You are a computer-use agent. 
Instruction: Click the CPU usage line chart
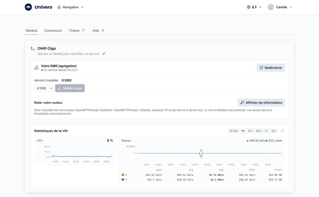[82, 156]
